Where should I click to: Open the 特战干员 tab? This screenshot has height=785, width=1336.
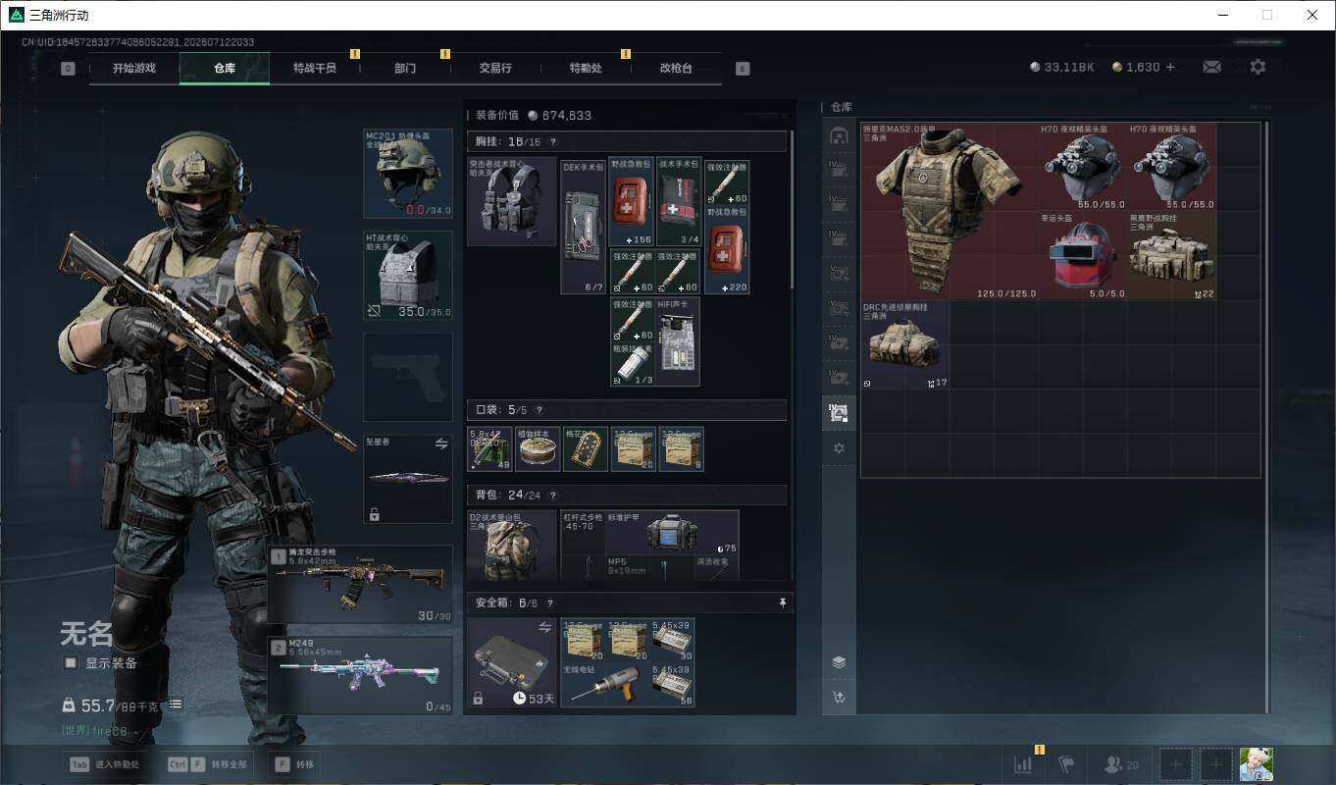(x=315, y=69)
